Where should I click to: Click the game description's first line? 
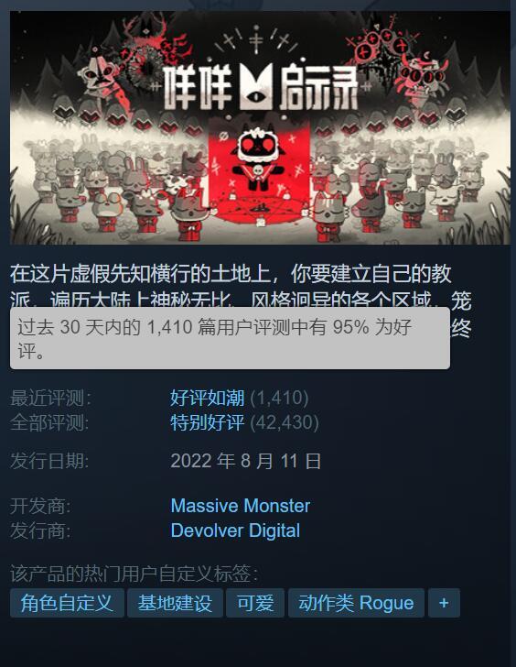(x=231, y=274)
